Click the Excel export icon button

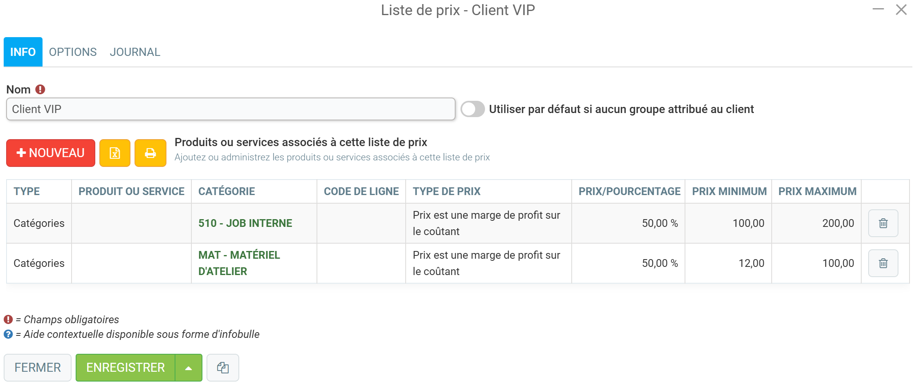click(x=115, y=153)
